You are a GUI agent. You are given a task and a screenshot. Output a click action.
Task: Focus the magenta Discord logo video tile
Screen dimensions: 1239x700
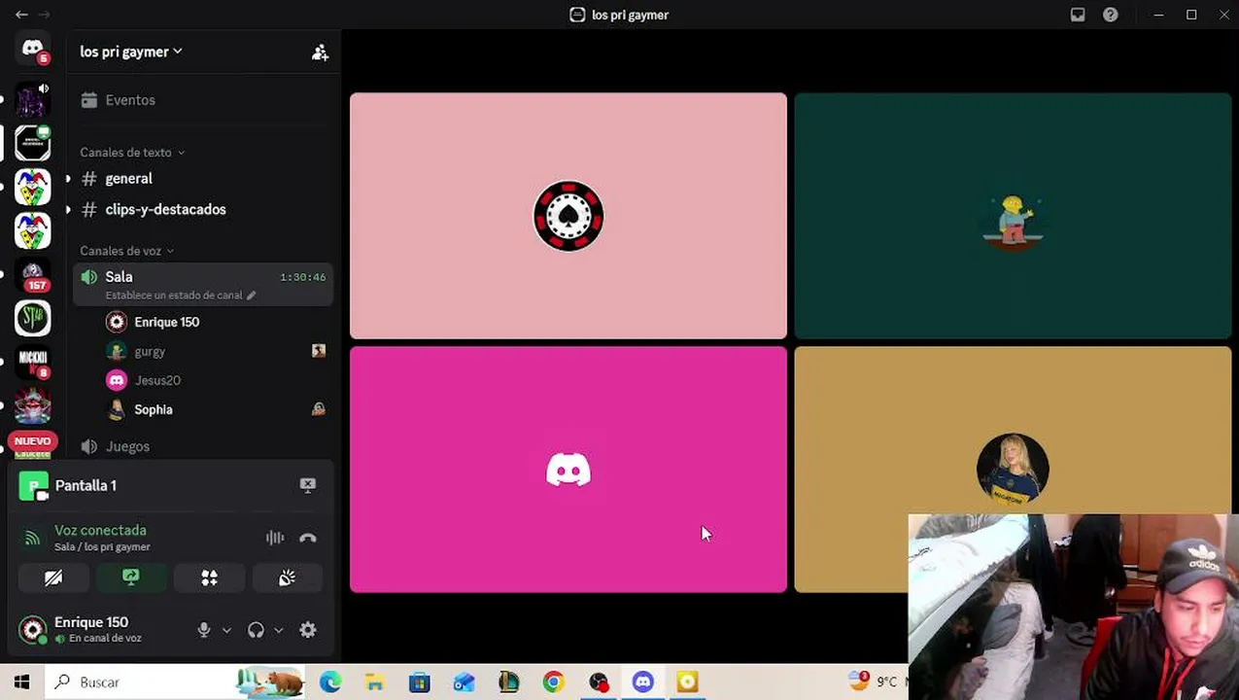[568, 470]
